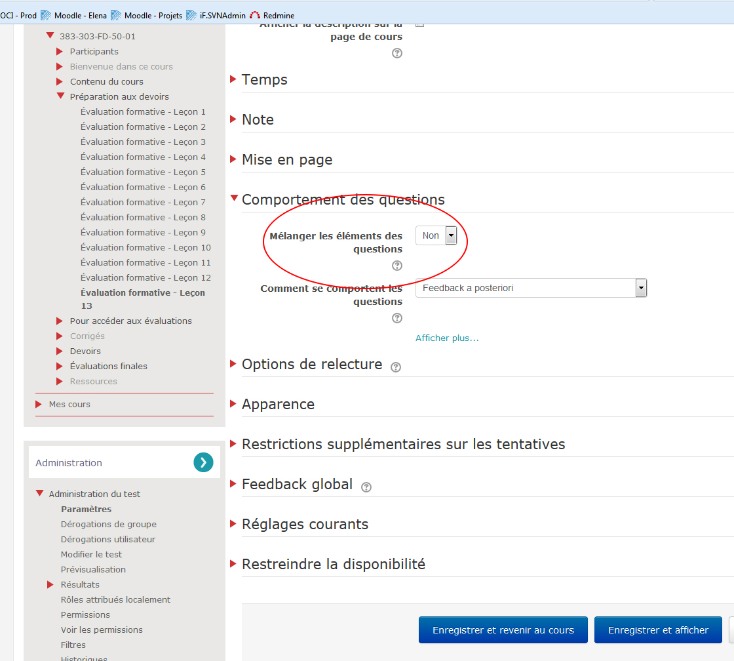The height and width of the screenshot is (661, 734).
Task: Select Évaluation formative - Leçon 7
Action: click(143, 202)
